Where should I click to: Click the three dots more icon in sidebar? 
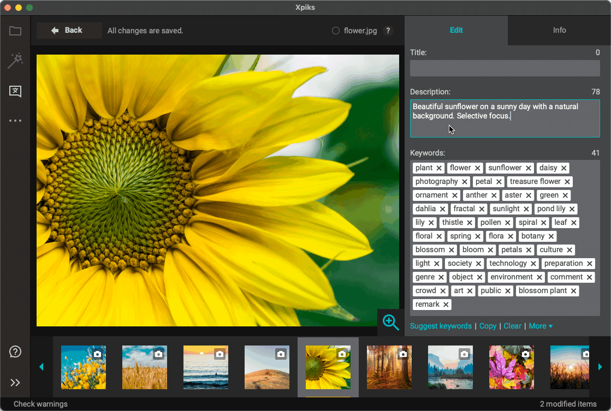click(15, 121)
